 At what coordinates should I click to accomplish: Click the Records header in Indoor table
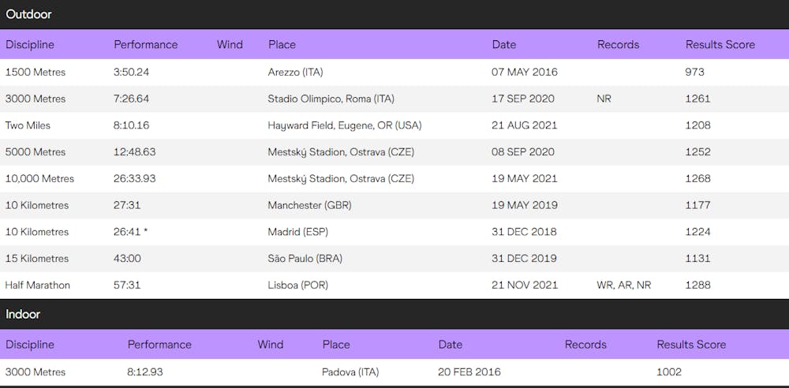[585, 345]
